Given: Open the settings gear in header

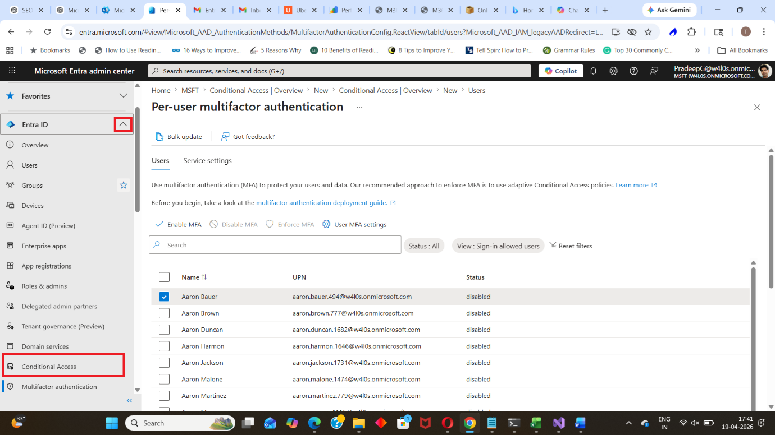Looking at the screenshot, I should point(613,71).
